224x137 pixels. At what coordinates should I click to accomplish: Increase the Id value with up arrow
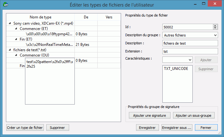pos(215,26)
